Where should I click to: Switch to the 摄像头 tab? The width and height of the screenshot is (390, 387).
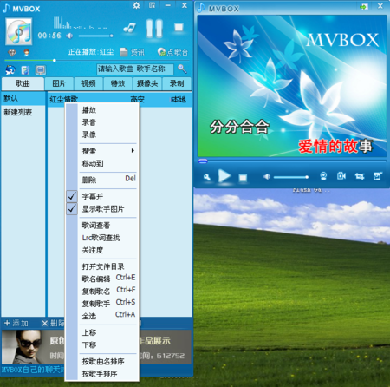(147, 83)
